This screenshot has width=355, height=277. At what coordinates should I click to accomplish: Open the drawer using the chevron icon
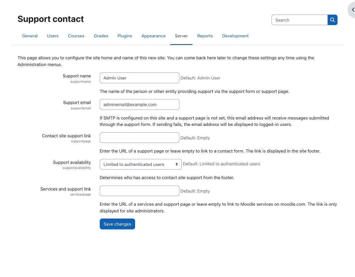point(352,10)
